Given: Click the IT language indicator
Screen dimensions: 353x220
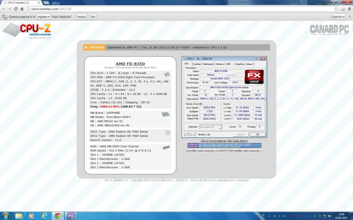Looking at the screenshot, I should click(263, 215).
